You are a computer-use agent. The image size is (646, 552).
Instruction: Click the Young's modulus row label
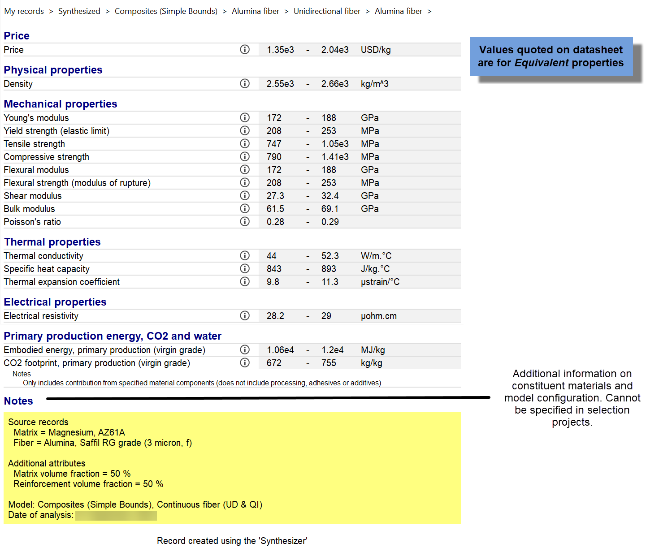pos(36,118)
